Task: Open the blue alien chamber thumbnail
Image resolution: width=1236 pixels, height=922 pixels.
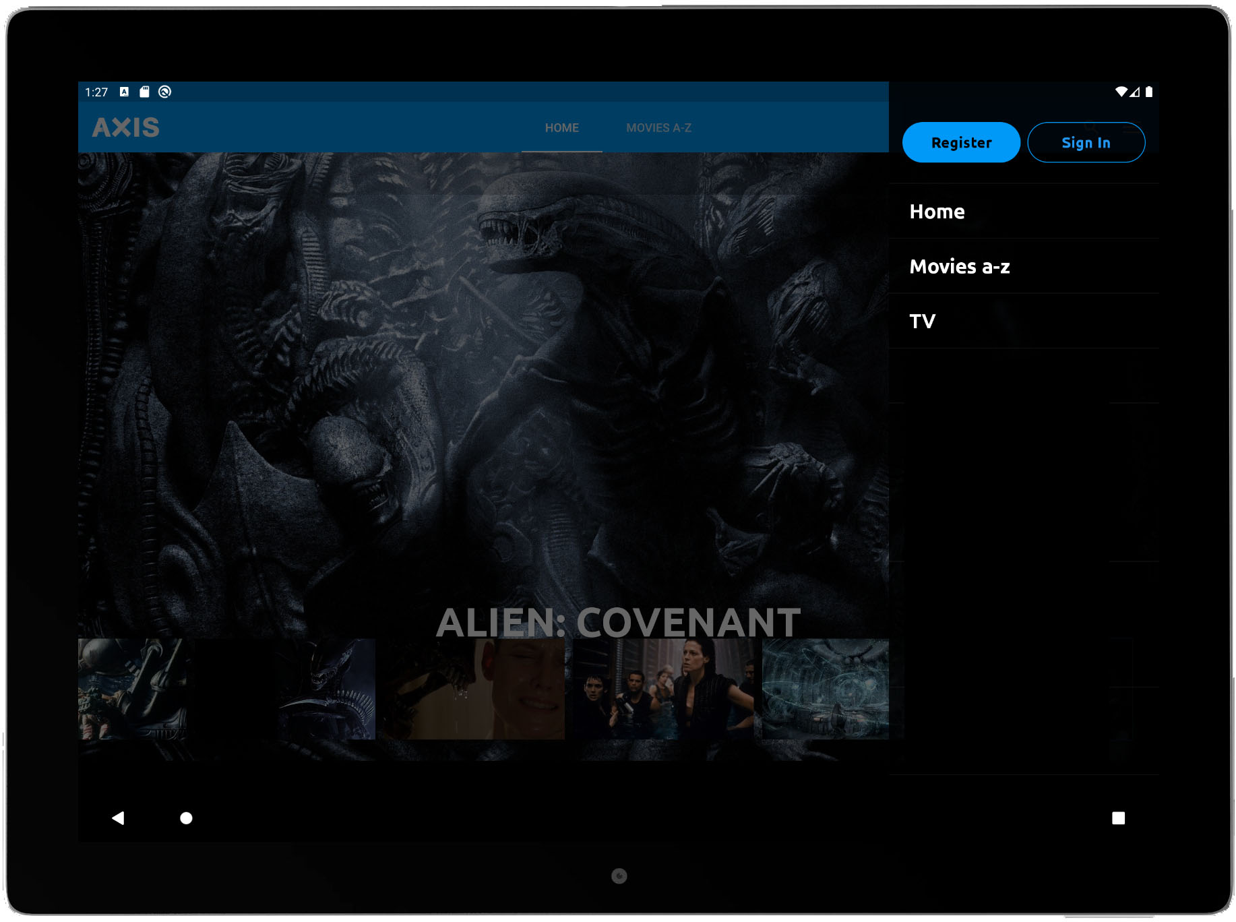Action: 826,689
